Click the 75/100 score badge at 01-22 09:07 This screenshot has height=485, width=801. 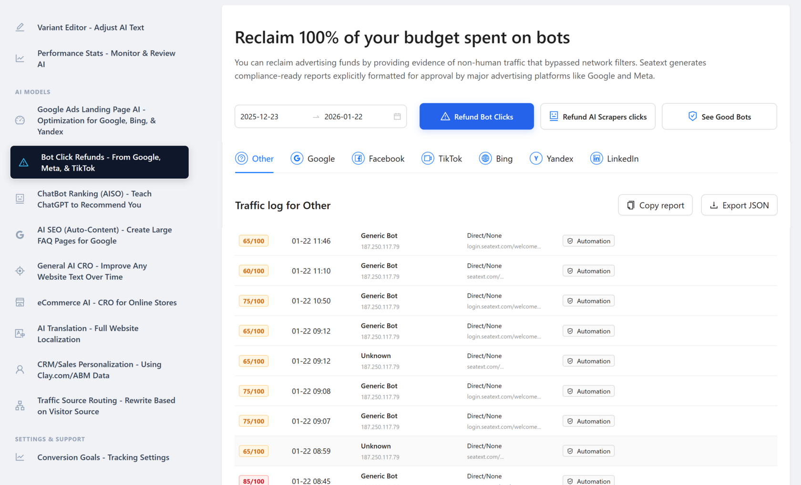point(254,421)
